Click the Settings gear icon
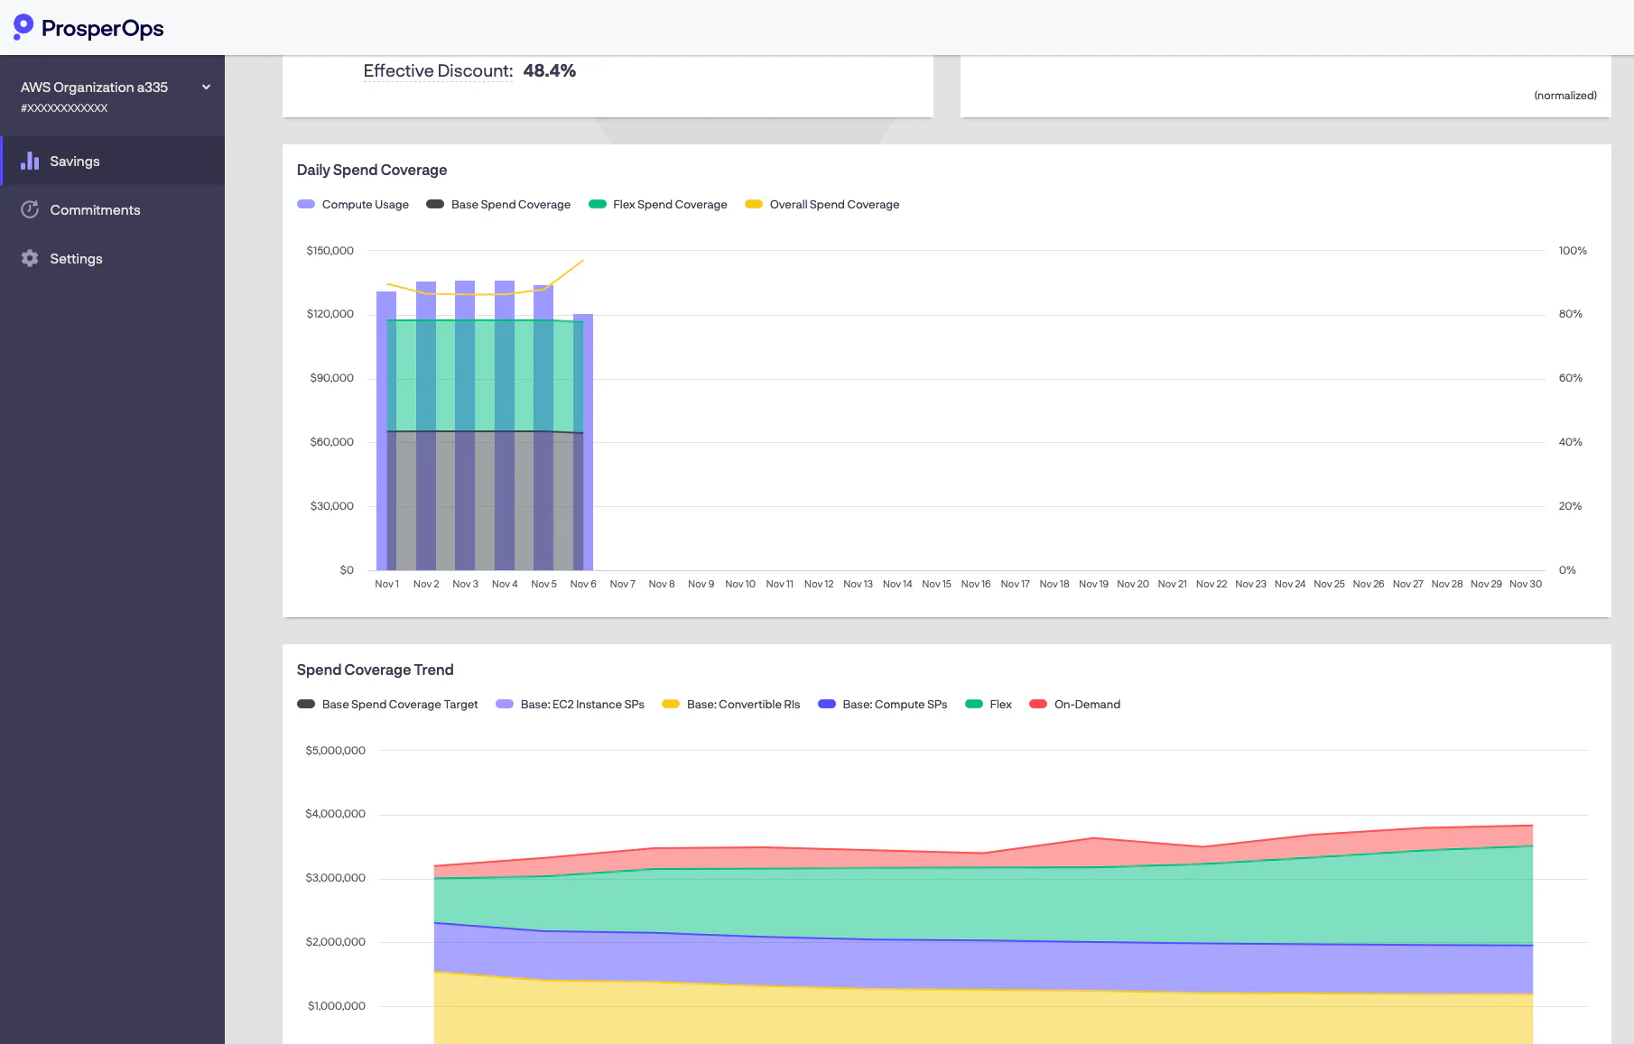This screenshot has width=1634, height=1044. (30, 258)
